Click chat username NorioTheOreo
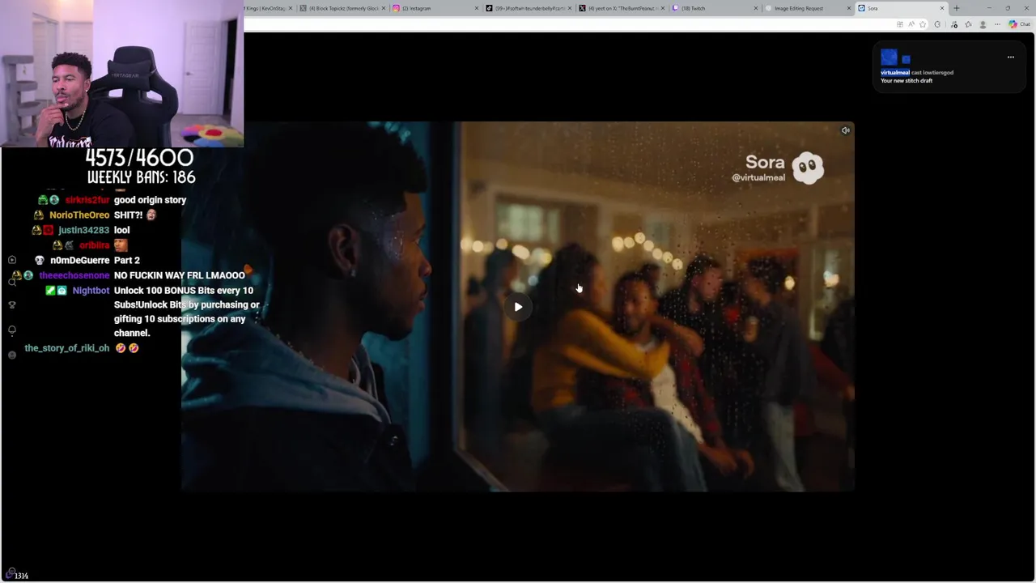The width and height of the screenshot is (1036, 583). pos(79,215)
